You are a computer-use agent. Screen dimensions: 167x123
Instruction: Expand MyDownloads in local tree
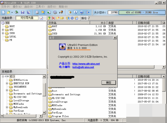click(7, 107)
